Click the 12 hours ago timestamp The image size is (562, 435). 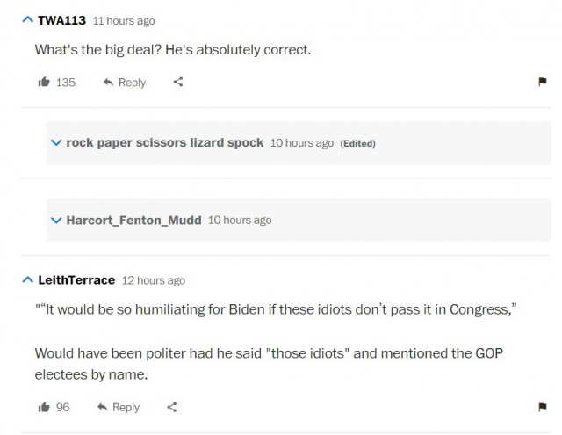click(x=153, y=280)
